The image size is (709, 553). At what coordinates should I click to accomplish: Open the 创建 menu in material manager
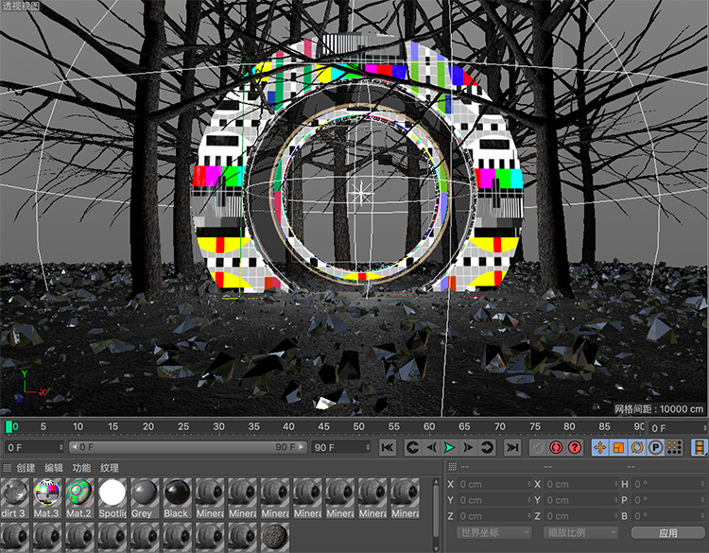pyautogui.click(x=26, y=468)
